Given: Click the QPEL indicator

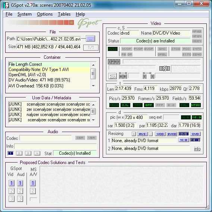Looking at the screenshot, I should [x=162, y=54].
